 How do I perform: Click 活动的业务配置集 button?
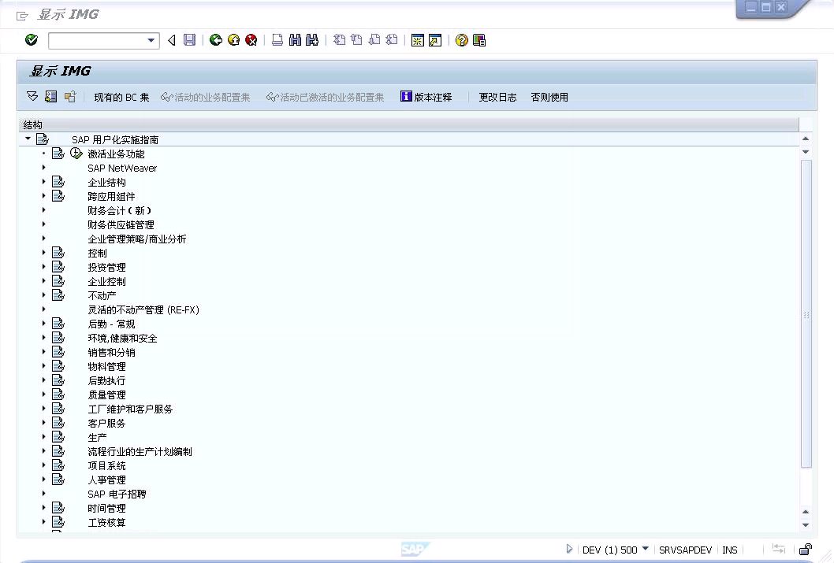coord(205,97)
